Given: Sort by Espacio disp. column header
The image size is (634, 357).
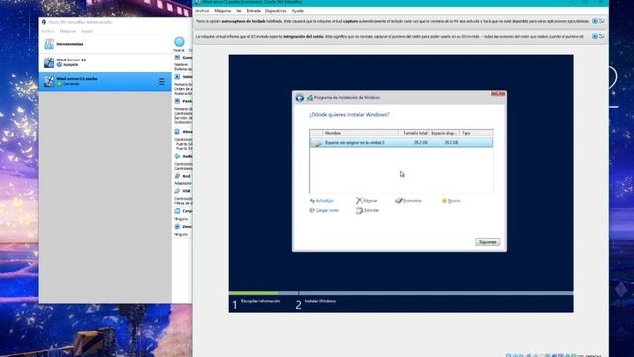Looking at the screenshot, I should tap(444, 133).
